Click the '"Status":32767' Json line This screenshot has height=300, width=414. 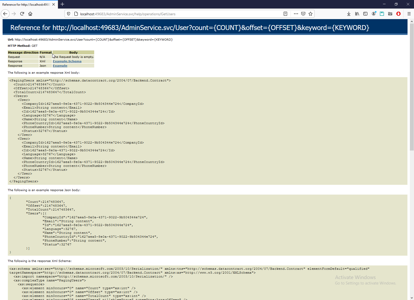click(57, 245)
